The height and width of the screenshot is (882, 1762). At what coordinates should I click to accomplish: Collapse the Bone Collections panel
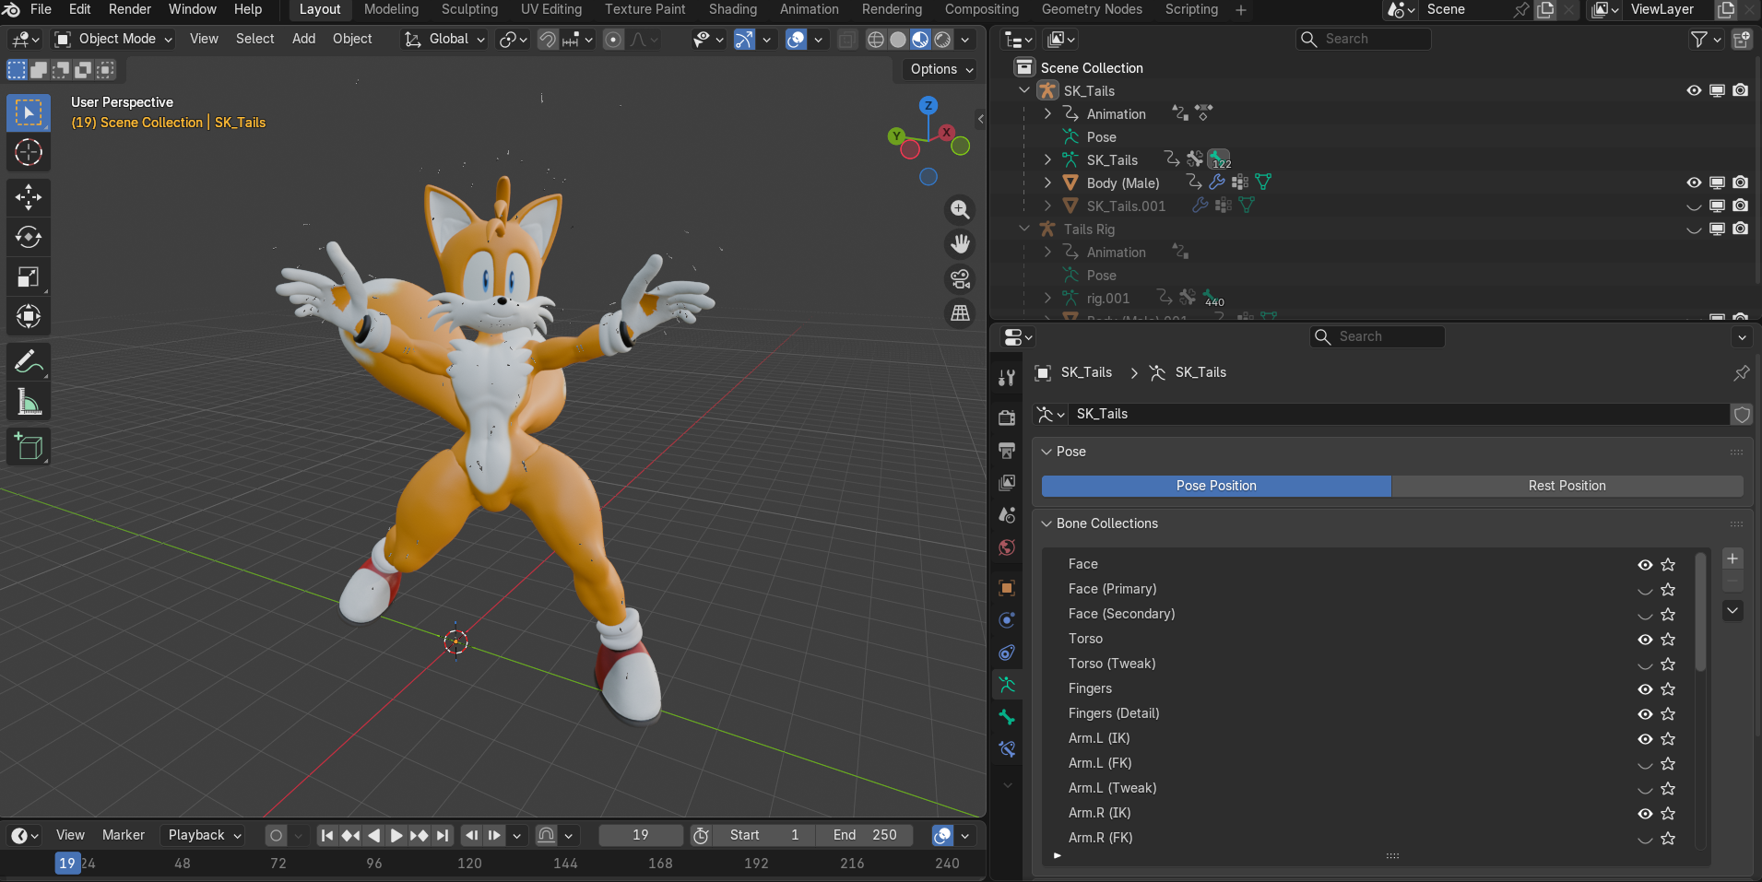pos(1047,523)
